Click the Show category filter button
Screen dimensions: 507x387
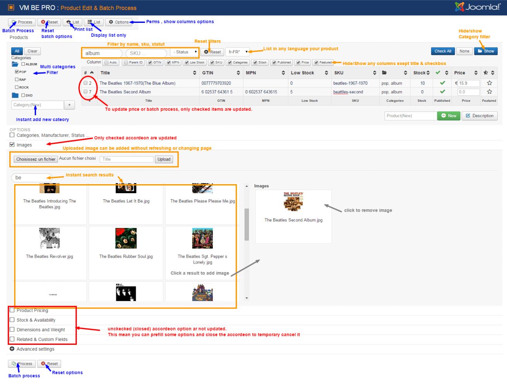486,51
